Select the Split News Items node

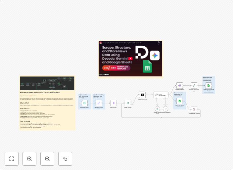click(179, 86)
